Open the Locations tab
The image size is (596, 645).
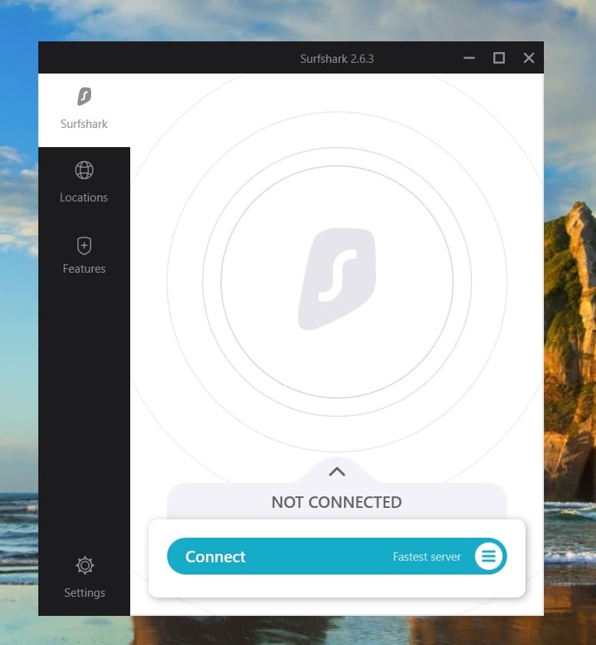pos(84,182)
